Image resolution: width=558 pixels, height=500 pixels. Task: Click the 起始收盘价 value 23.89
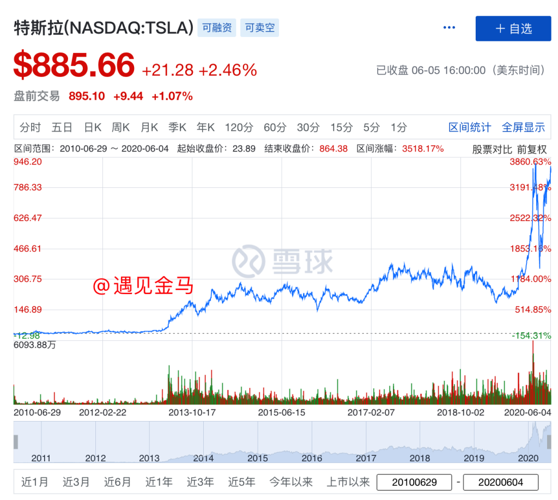click(244, 149)
